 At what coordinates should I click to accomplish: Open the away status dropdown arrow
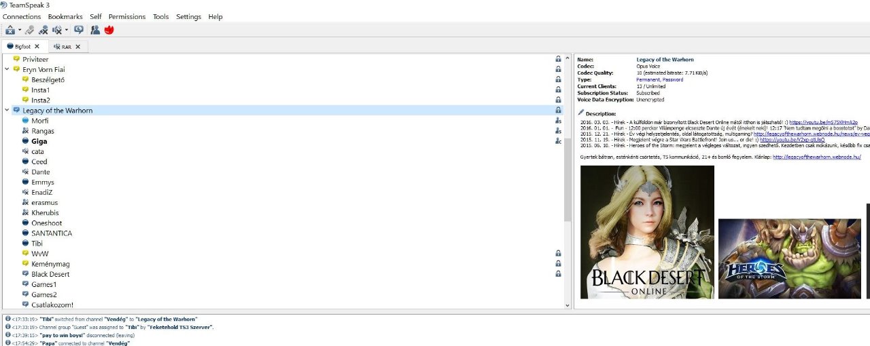point(20,31)
